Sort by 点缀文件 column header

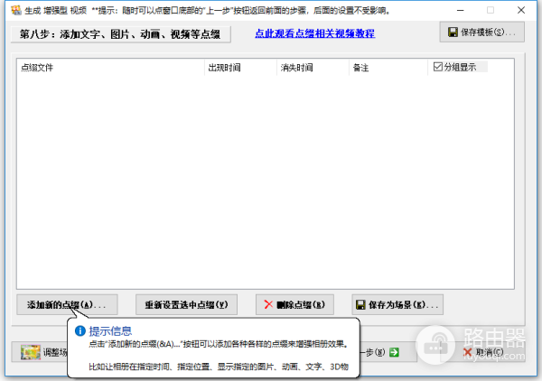click(110, 68)
